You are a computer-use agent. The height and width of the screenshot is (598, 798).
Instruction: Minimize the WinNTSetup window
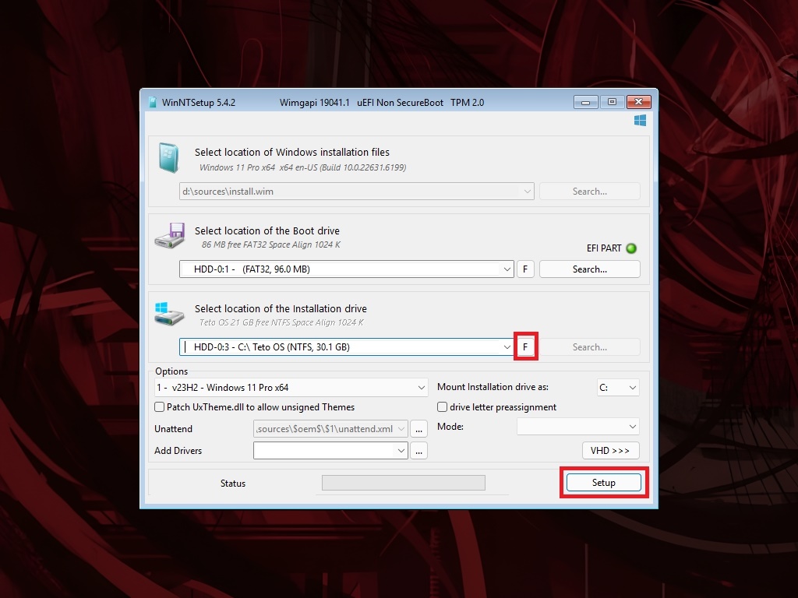point(586,102)
